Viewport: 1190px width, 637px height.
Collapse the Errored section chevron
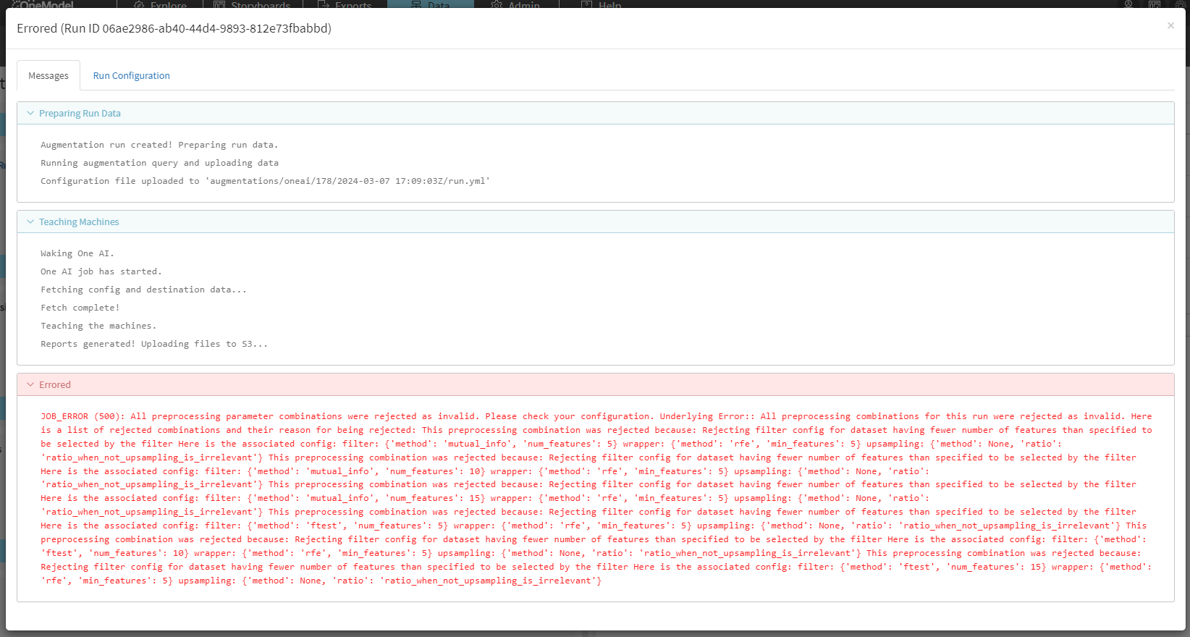tap(30, 385)
